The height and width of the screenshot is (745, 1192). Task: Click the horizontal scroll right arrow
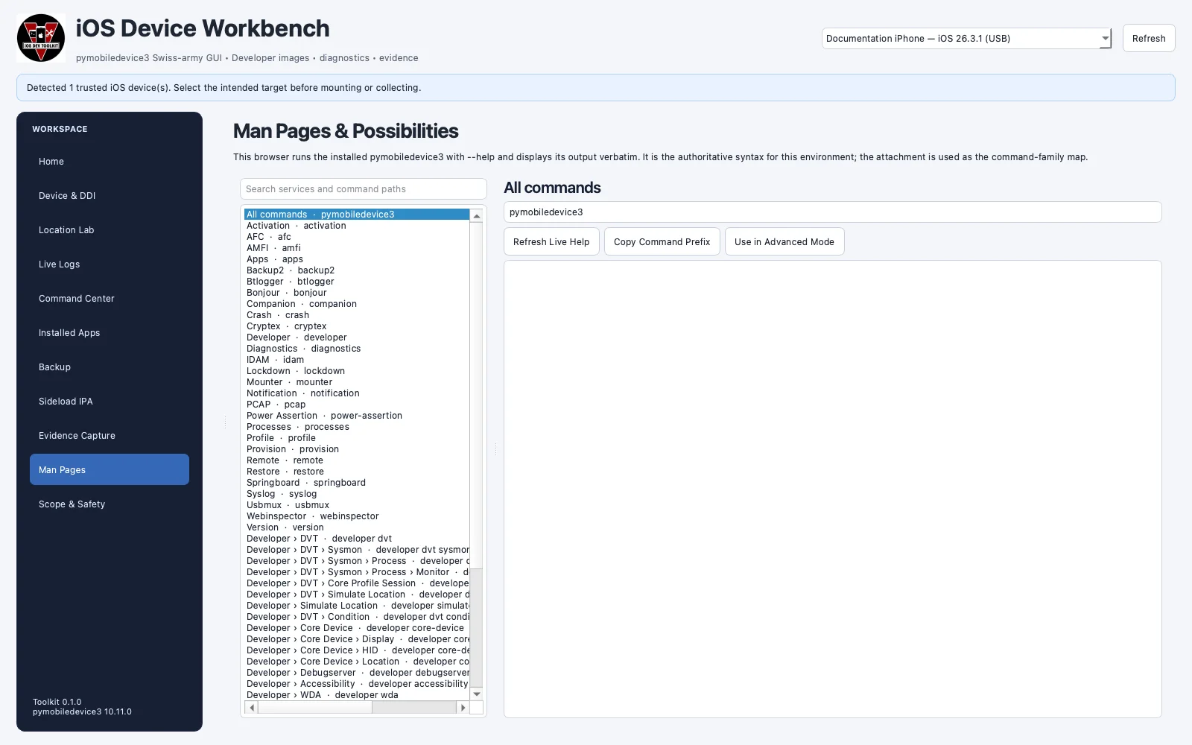pos(463,708)
